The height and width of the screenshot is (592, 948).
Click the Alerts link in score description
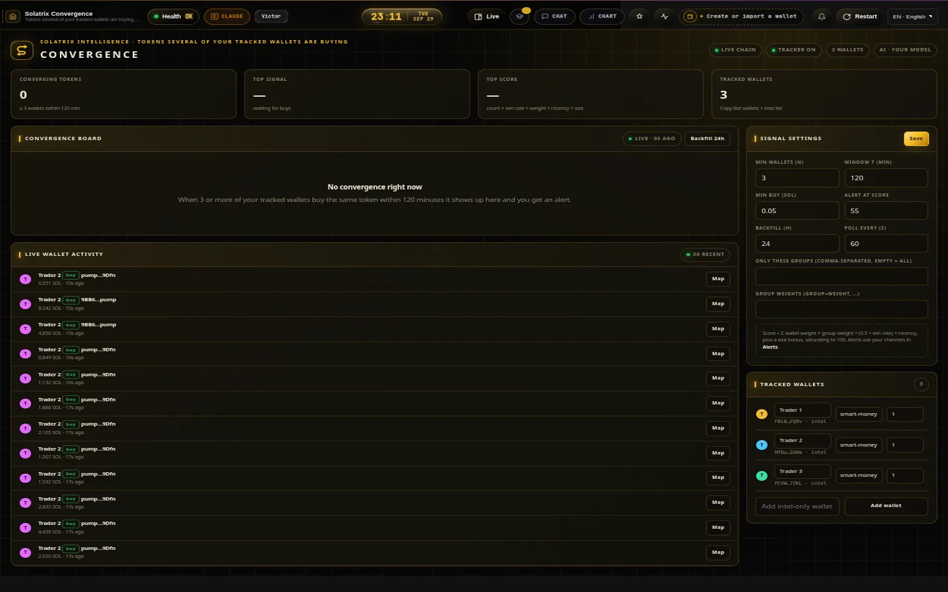770,347
